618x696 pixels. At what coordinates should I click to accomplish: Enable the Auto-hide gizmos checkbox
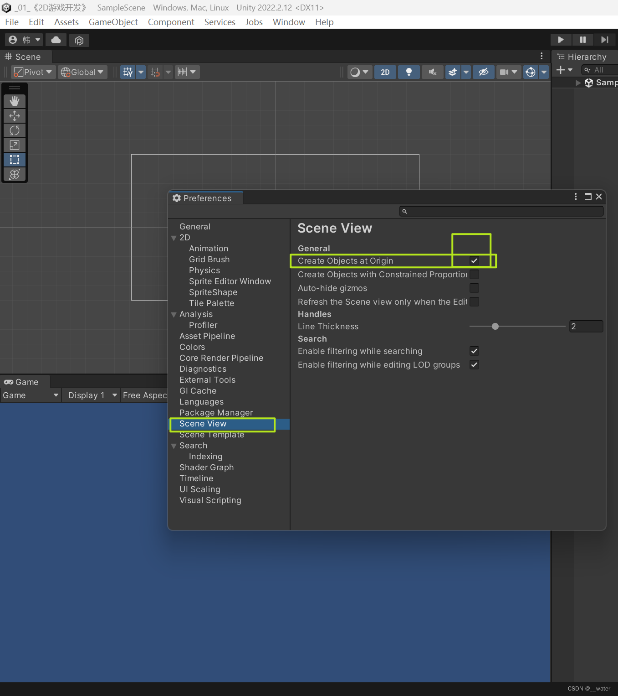click(474, 288)
